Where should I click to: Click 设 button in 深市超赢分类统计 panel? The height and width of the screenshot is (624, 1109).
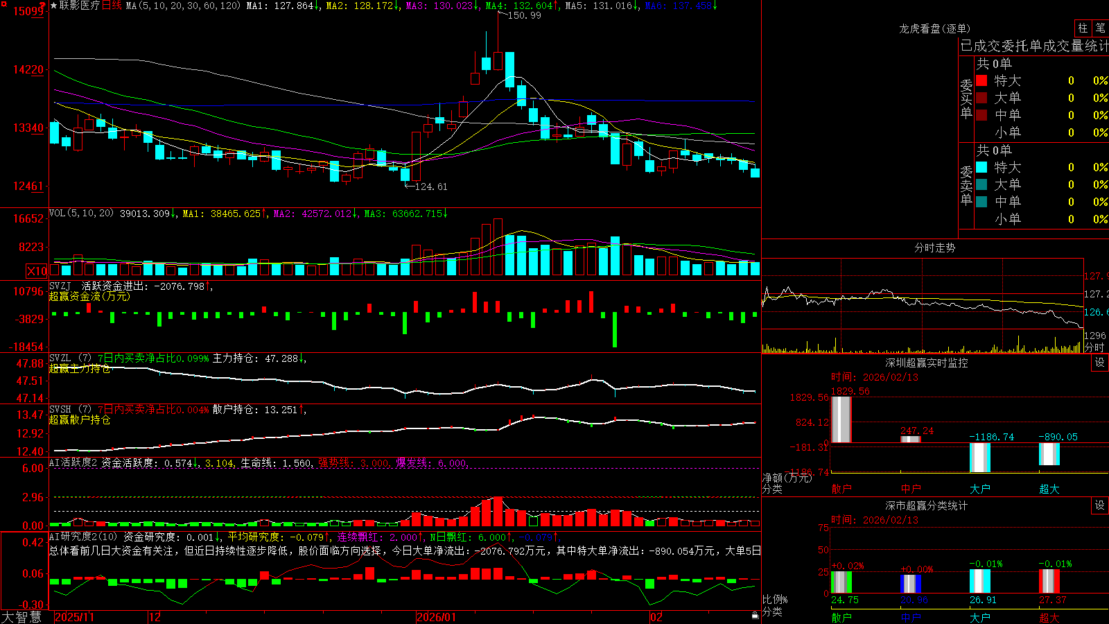[1100, 505]
